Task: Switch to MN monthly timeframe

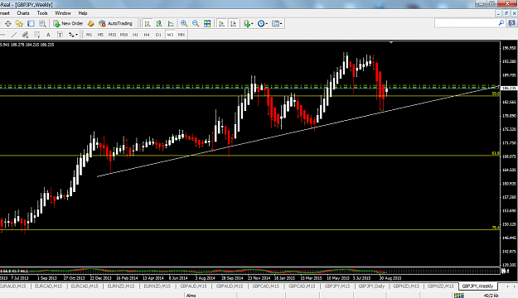Action: click(x=181, y=35)
